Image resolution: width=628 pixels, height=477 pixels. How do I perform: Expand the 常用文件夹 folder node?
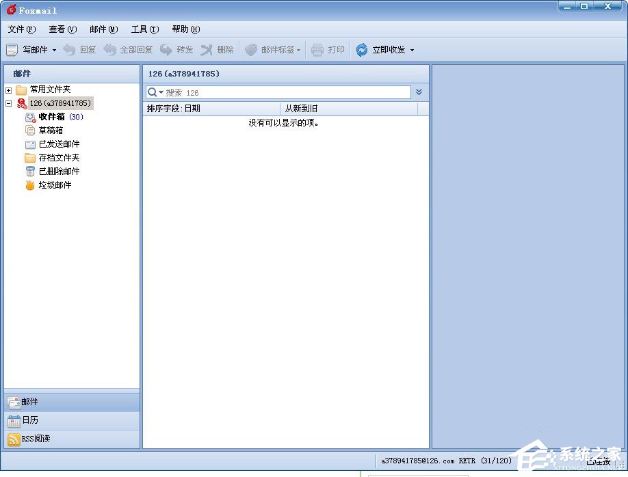(x=8, y=90)
